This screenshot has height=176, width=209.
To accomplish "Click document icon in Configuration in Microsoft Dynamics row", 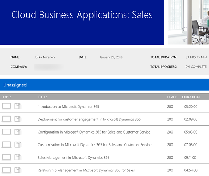I will point(18,132).
